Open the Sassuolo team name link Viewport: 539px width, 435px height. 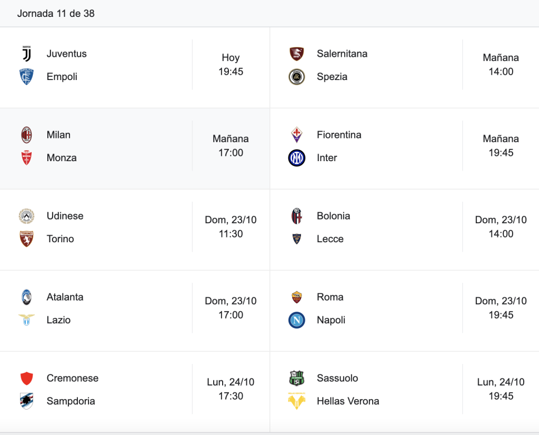point(337,378)
